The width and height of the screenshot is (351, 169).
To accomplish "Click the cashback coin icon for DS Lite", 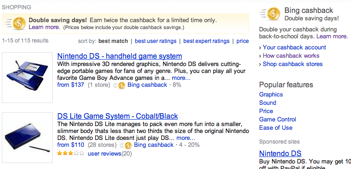I will click(128, 145).
